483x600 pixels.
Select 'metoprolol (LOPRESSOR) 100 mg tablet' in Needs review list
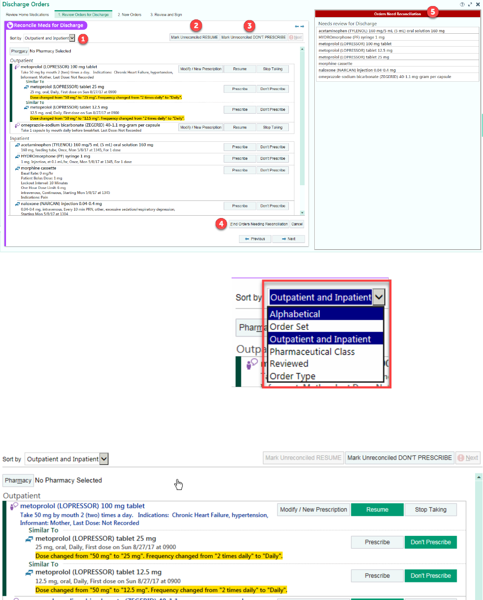click(397, 44)
